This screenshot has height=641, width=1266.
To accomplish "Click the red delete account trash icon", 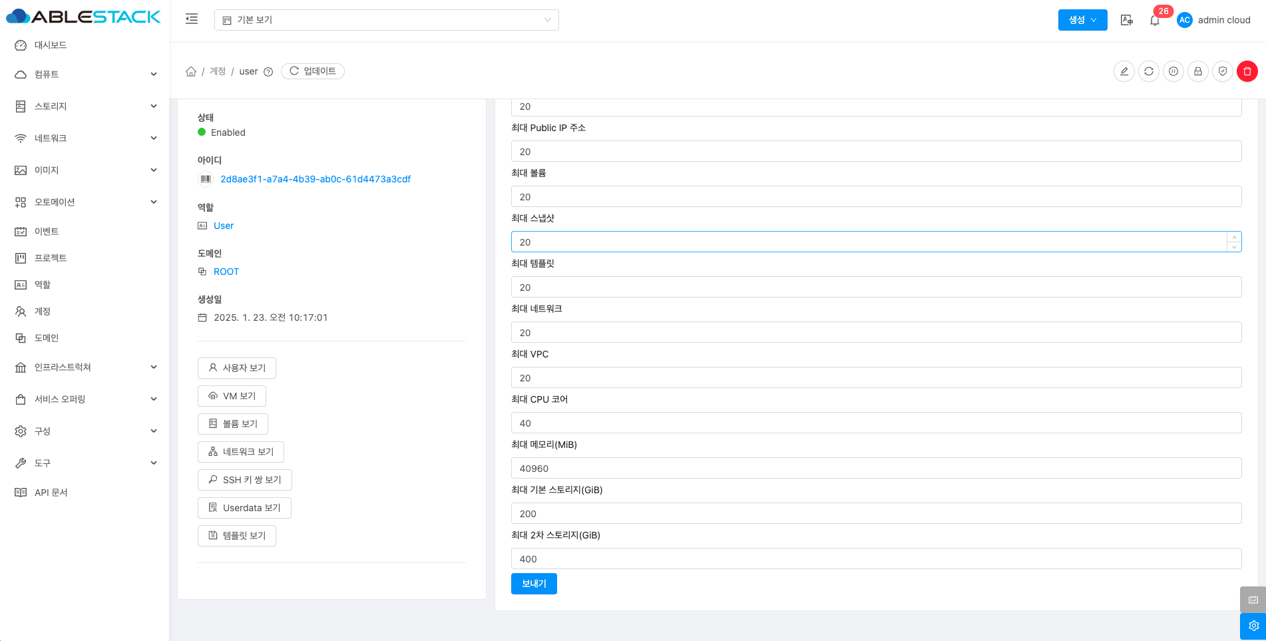I will pos(1247,71).
